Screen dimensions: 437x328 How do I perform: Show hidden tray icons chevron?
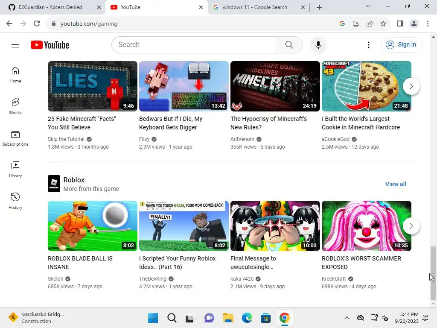(x=347, y=318)
